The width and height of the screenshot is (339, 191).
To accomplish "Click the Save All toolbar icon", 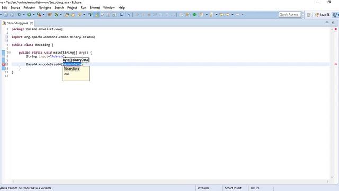I will tap(12, 15).
